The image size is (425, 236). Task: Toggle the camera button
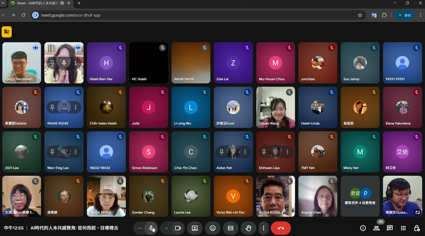click(178, 228)
